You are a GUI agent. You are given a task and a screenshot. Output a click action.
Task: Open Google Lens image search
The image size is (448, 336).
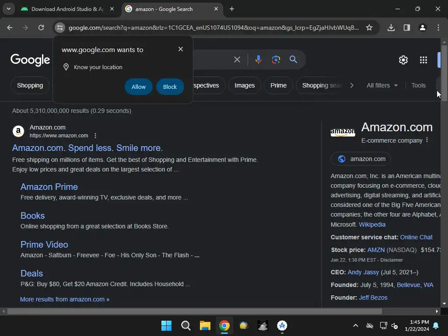tap(276, 59)
